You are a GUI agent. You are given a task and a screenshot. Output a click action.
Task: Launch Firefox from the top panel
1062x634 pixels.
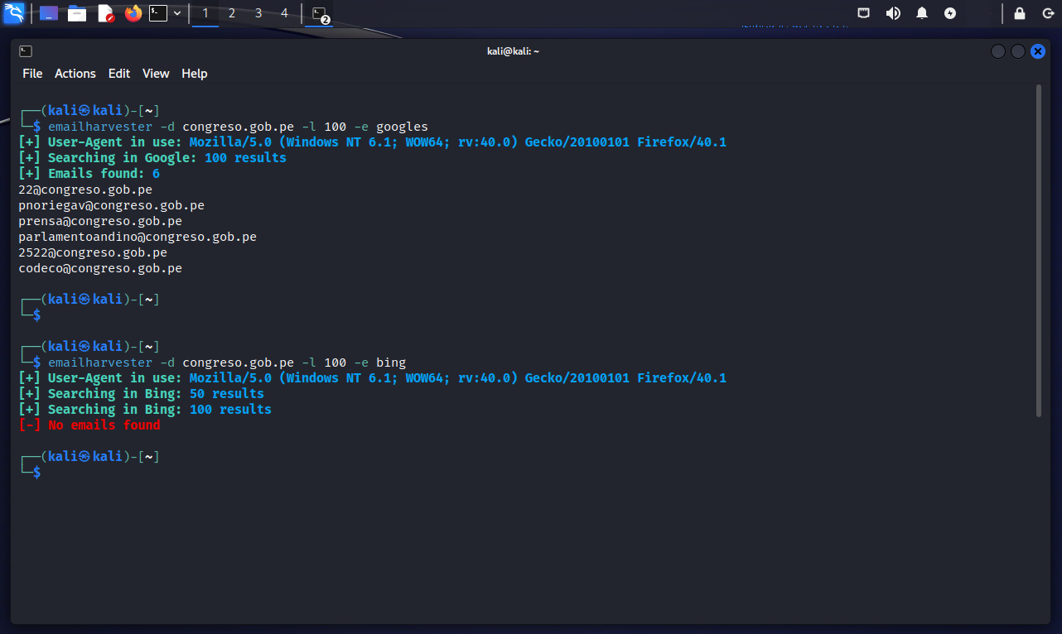tap(133, 13)
